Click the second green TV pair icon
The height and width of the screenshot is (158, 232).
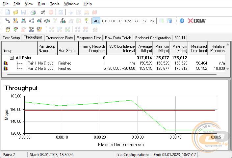(39, 21)
